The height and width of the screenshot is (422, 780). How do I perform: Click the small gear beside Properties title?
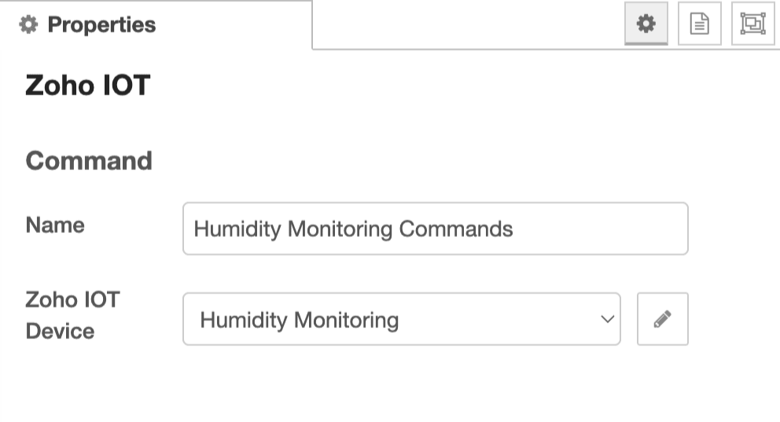point(28,25)
